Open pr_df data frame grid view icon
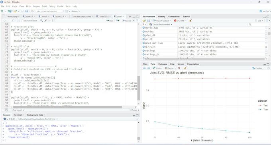This screenshot has width=271, height=145. [266, 39]
